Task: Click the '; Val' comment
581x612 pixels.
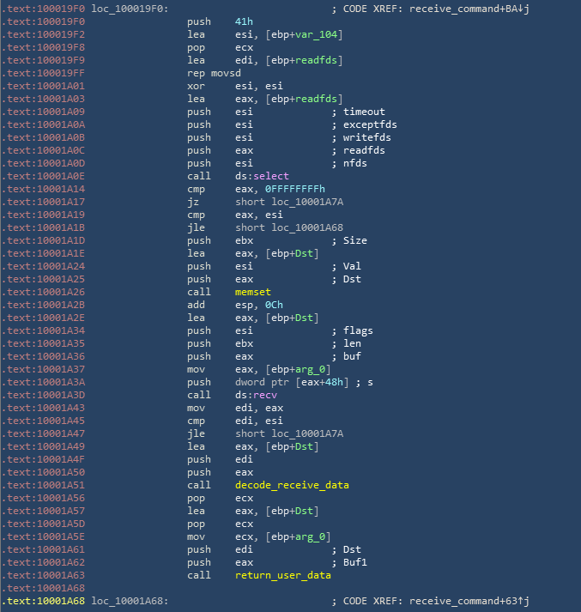Action: coord(346,266)
